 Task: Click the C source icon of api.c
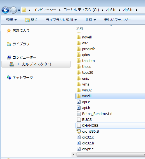click(x=79, y=102)
